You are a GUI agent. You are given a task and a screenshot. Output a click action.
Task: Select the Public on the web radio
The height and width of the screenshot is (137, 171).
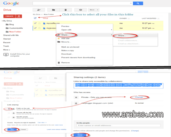[9, 109]
